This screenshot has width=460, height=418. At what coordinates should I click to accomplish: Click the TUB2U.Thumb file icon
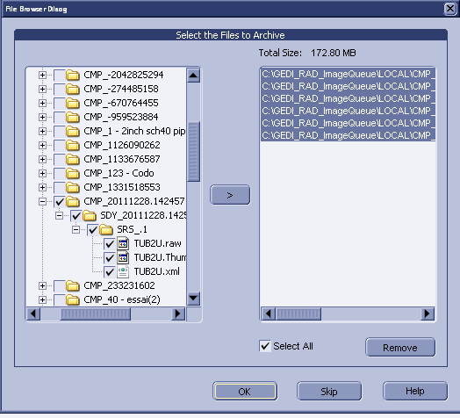123,257
